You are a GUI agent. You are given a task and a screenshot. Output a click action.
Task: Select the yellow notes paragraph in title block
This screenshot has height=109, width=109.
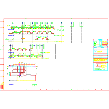pyautogui.click(x=101, y=60)
